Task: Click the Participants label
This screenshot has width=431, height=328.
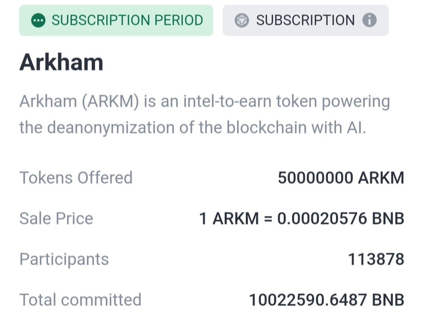Action: [64, 259]
